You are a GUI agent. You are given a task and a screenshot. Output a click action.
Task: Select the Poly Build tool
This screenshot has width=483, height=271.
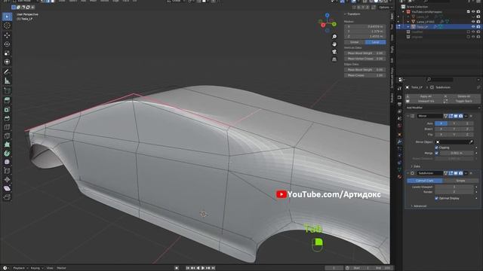(7, 145)
